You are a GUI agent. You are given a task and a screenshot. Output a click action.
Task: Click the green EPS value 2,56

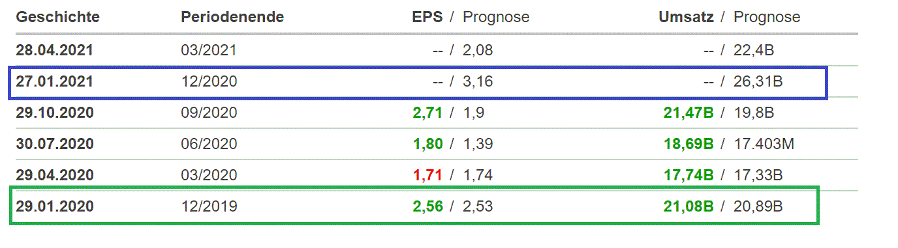[x=427, y=206]
